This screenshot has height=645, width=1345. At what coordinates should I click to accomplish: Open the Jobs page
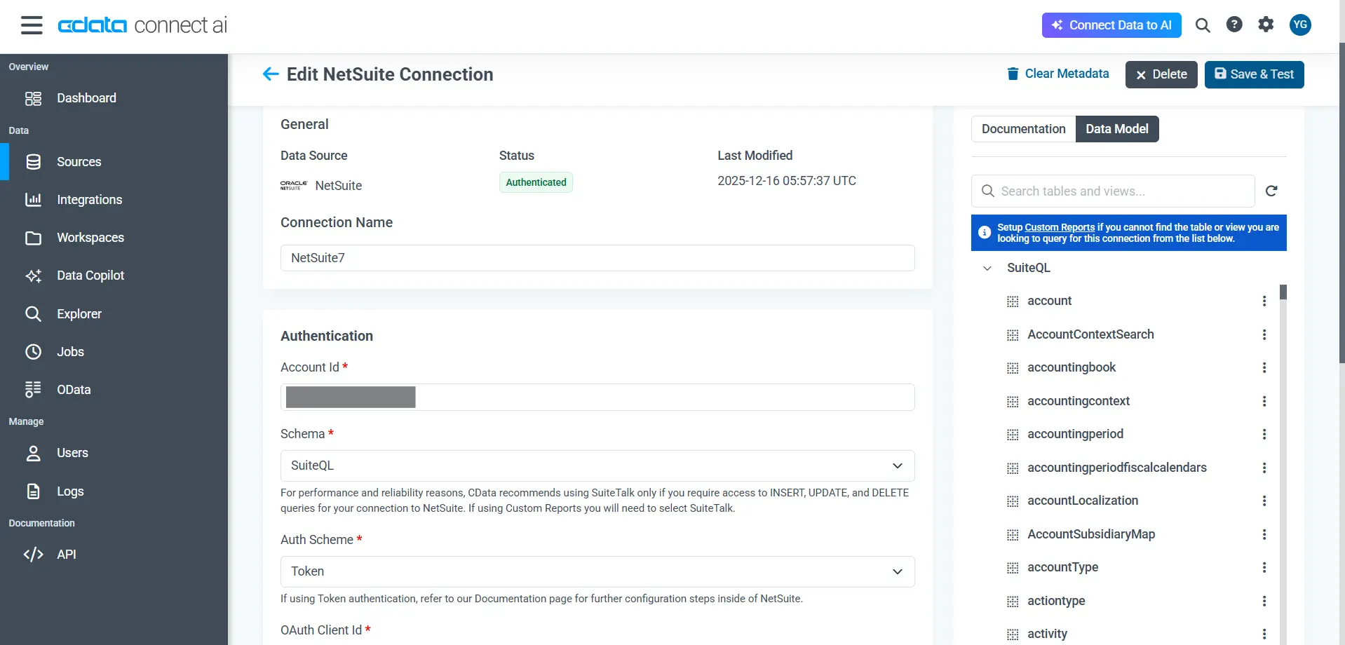coord(70,351)
